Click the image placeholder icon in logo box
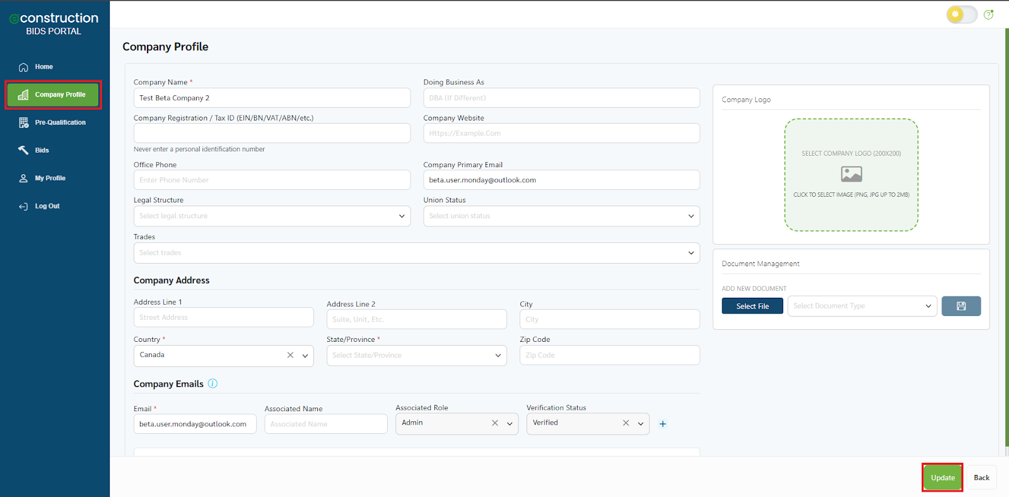 point(851,173)
